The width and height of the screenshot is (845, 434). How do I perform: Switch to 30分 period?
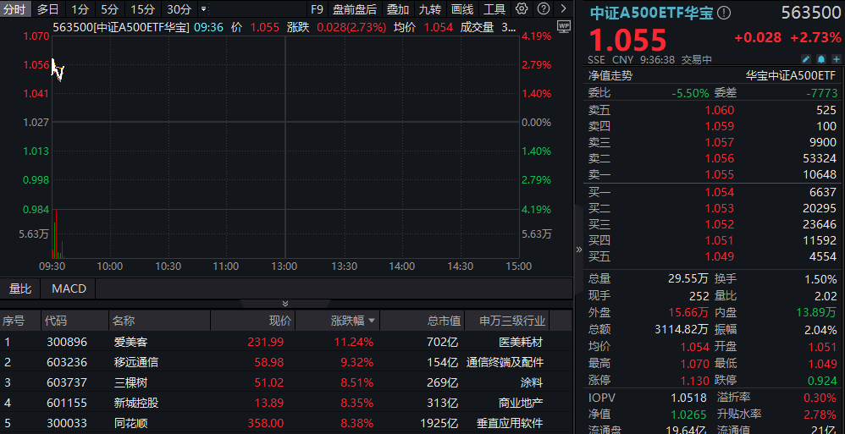pyautogui.click(x=179, y=9)
